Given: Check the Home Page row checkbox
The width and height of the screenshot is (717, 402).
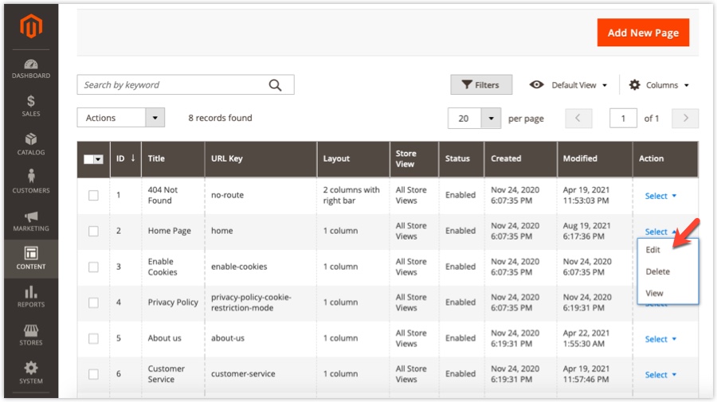Looking at the screenshot, I should [93, 231].
